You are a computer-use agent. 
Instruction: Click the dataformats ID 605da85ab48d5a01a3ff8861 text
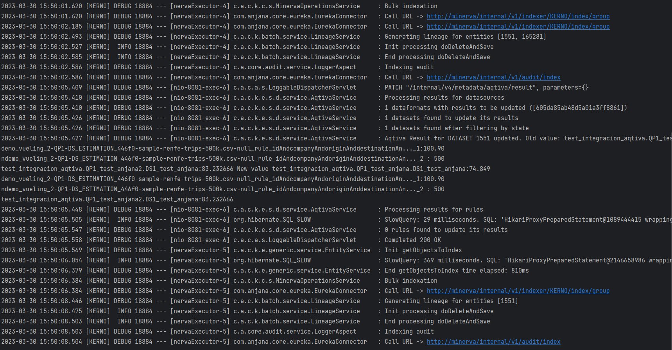[578, 108]
